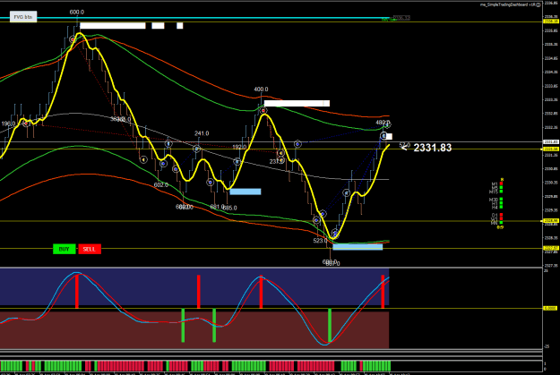Screen dimensions: 560x375
Task: Select the M30 timeframe green square
Action: coord(501,199)
